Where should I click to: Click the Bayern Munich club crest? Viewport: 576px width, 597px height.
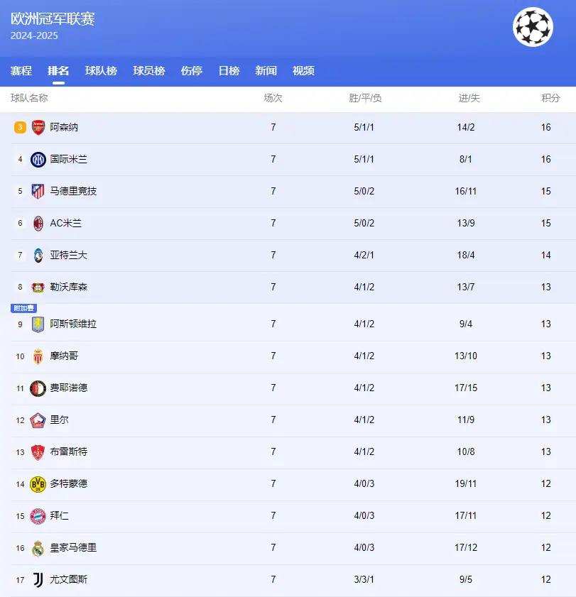[38, 516]
